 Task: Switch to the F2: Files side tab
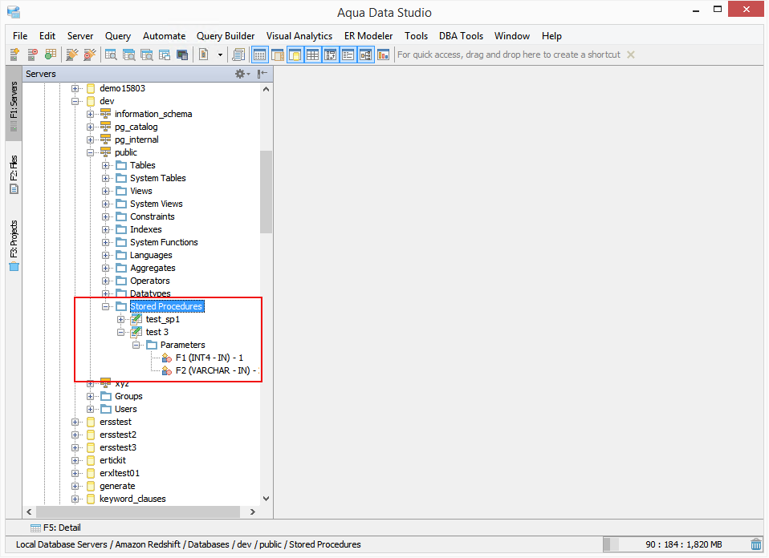(x=14, y=175)
